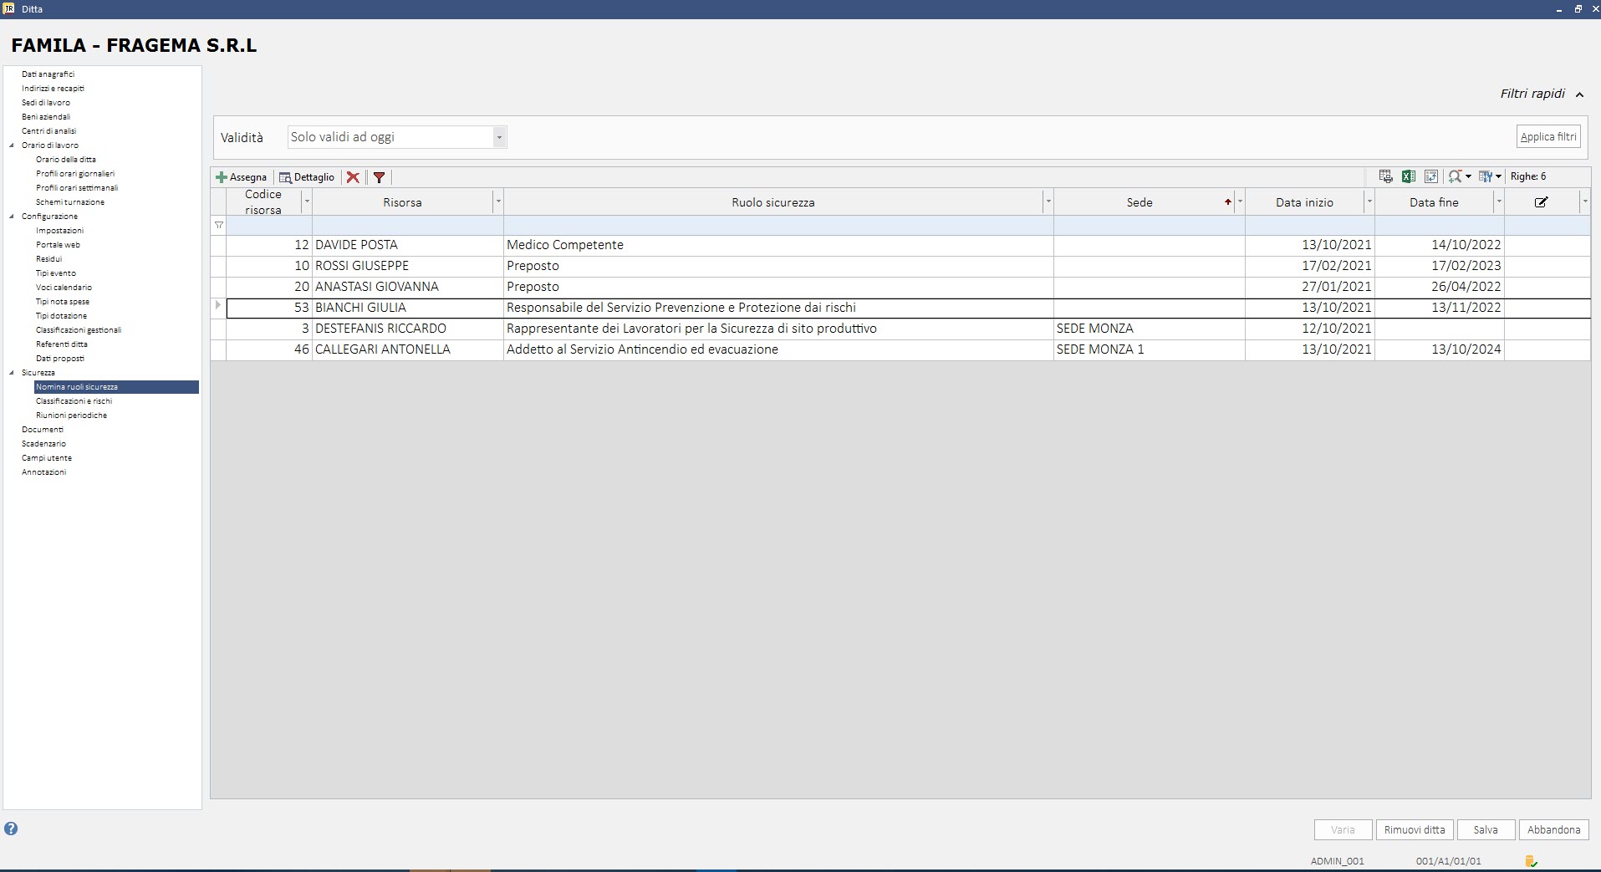
Task: Click the edit pencil column header
Action: [1541, 202]
